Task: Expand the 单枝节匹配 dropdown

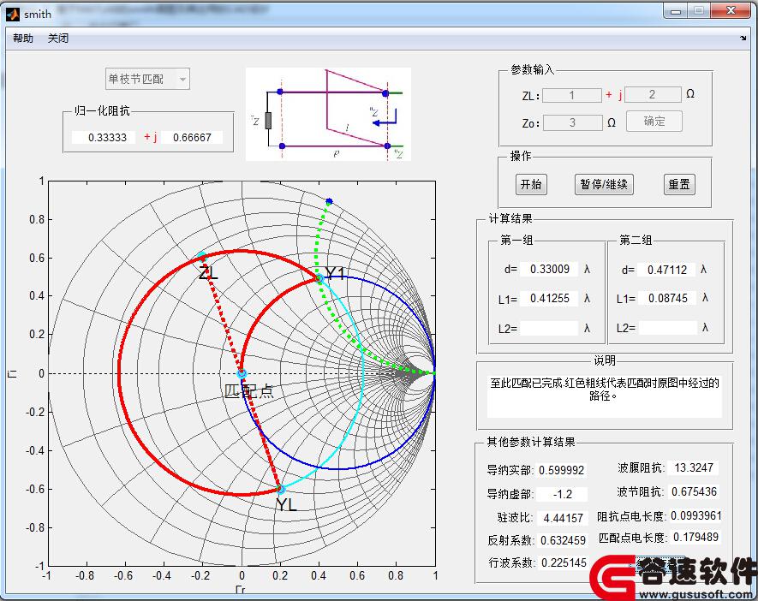Action: (x=147, y=79)
